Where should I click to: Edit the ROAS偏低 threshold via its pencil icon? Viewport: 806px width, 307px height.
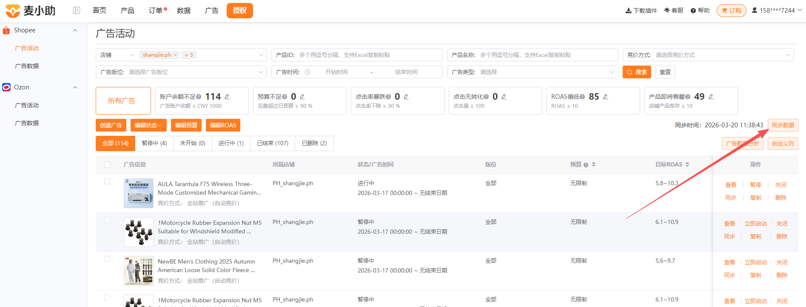point(606,97)
